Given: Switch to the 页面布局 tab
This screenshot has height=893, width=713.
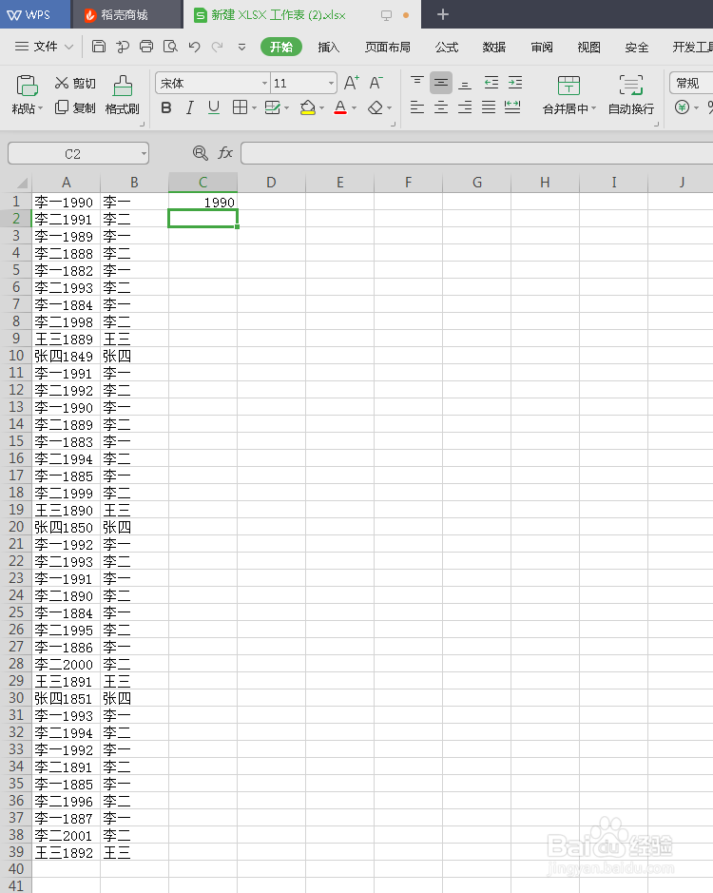Looking at the screenshot, I should point(387,47).
